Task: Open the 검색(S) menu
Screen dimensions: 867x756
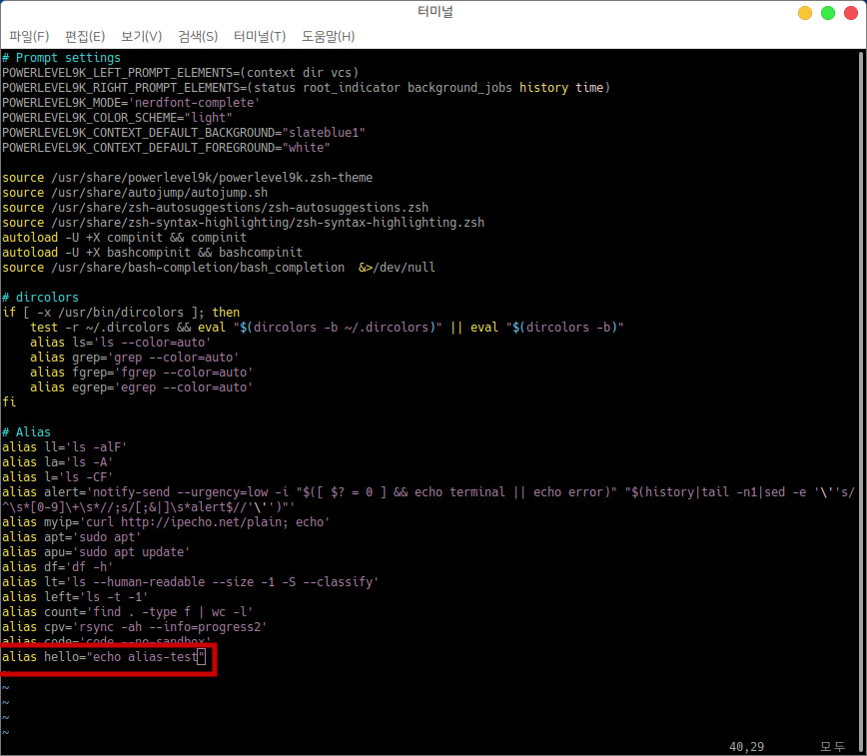Action: (x=198, y=36)
